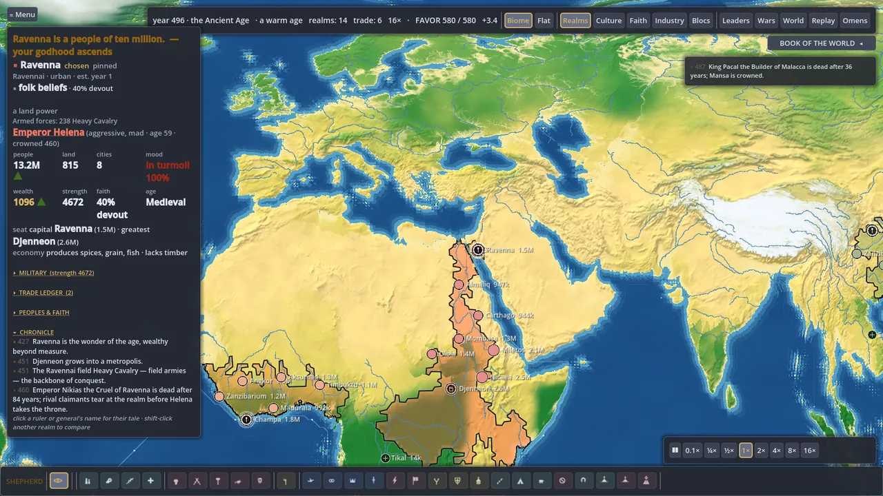Click the plus icon in the bottom toolbar
This screenshot has height=496, width=883.
tap(150, 481)
